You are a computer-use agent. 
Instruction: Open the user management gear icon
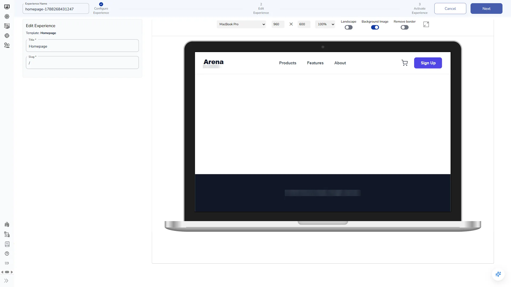point(7,36)
